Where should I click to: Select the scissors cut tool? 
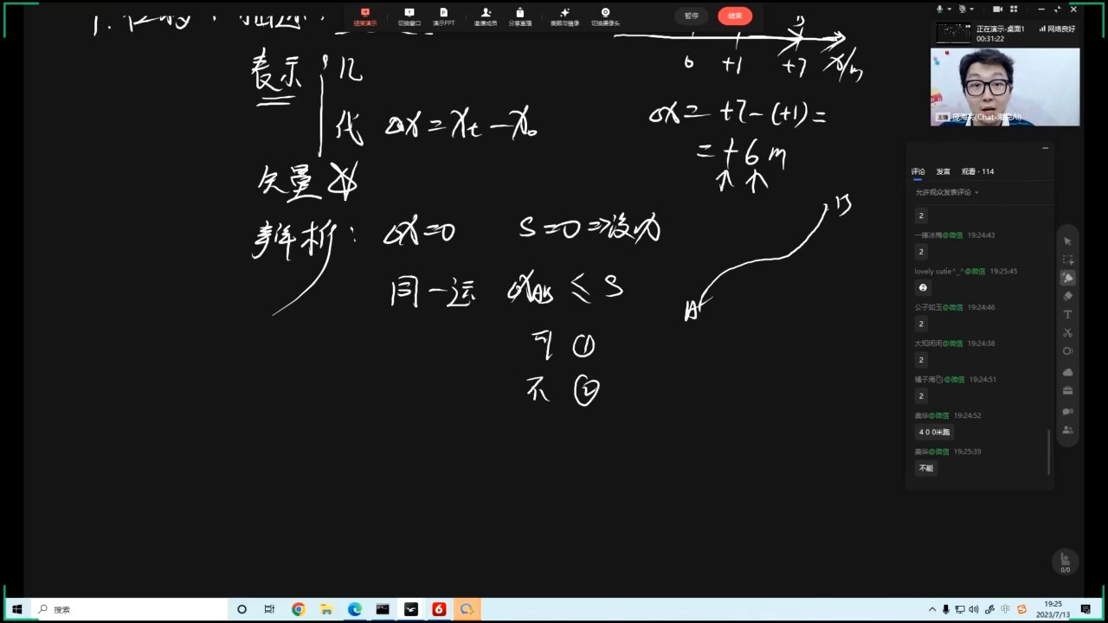click(x=1067, y=332)
